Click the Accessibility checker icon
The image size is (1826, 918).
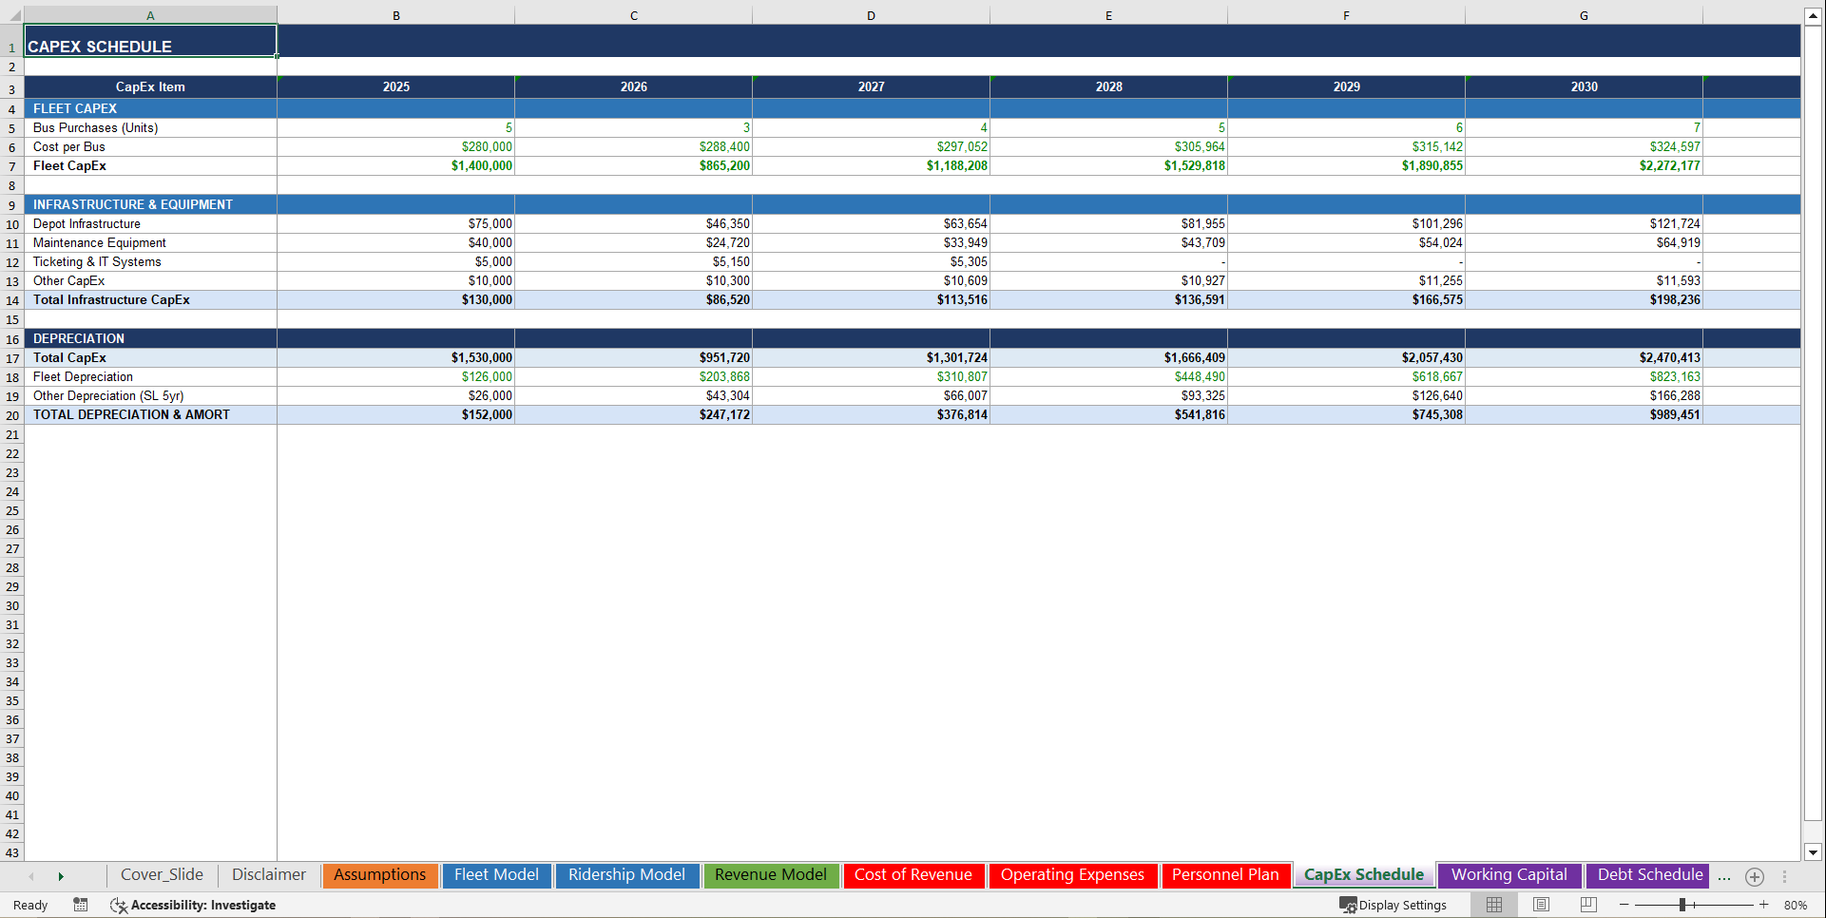click(x=119, y=905)
